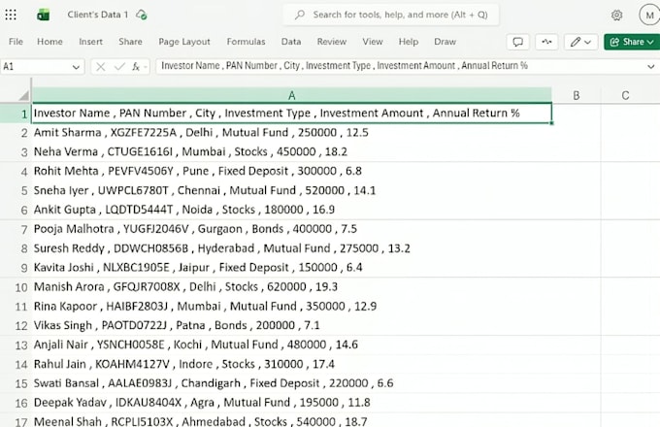660x427 pixels.
Task: Click the formula bar enter checkmark icon
Action: pyautogui.click(x=119, y=66)
